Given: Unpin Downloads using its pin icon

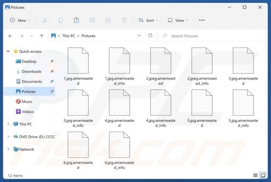Looking at the screenshot, I should tap(52, 71).
